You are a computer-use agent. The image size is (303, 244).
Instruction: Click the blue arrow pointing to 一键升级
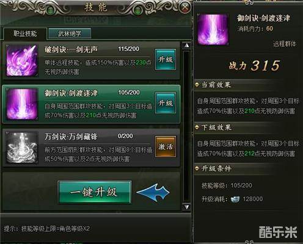click(153, 193)
